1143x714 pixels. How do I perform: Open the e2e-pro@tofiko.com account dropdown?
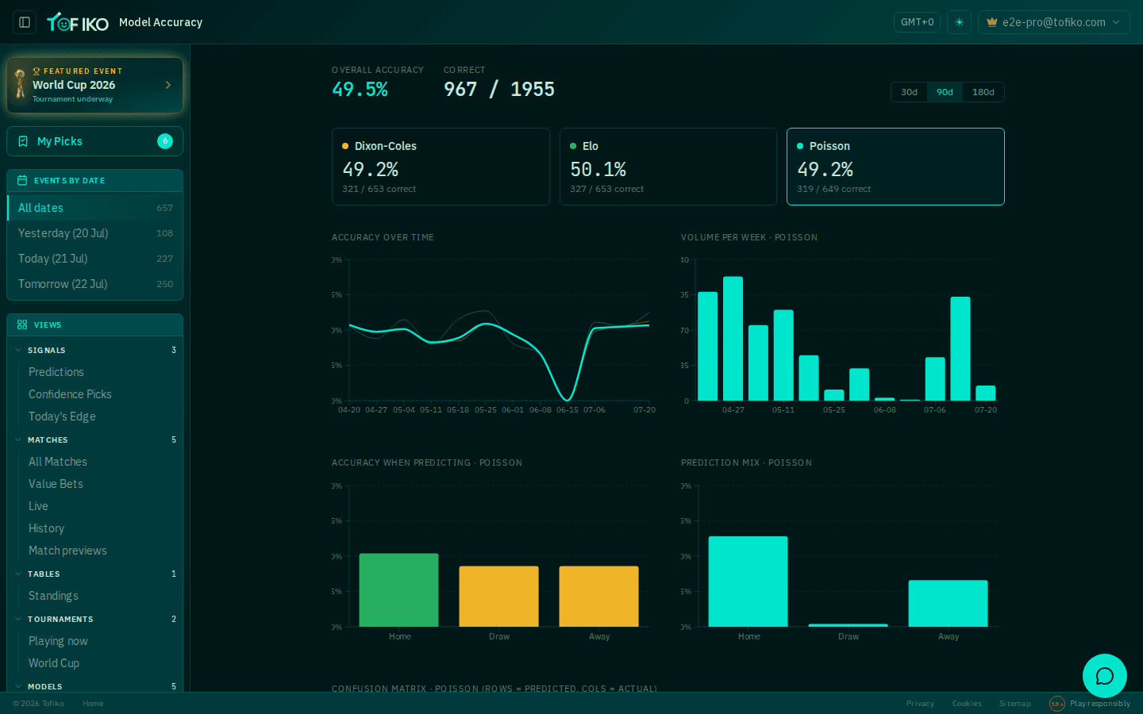point(1053,22)
